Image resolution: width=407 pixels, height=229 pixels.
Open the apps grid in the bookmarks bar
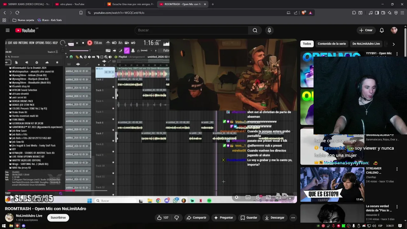click(x=4, y=20)
